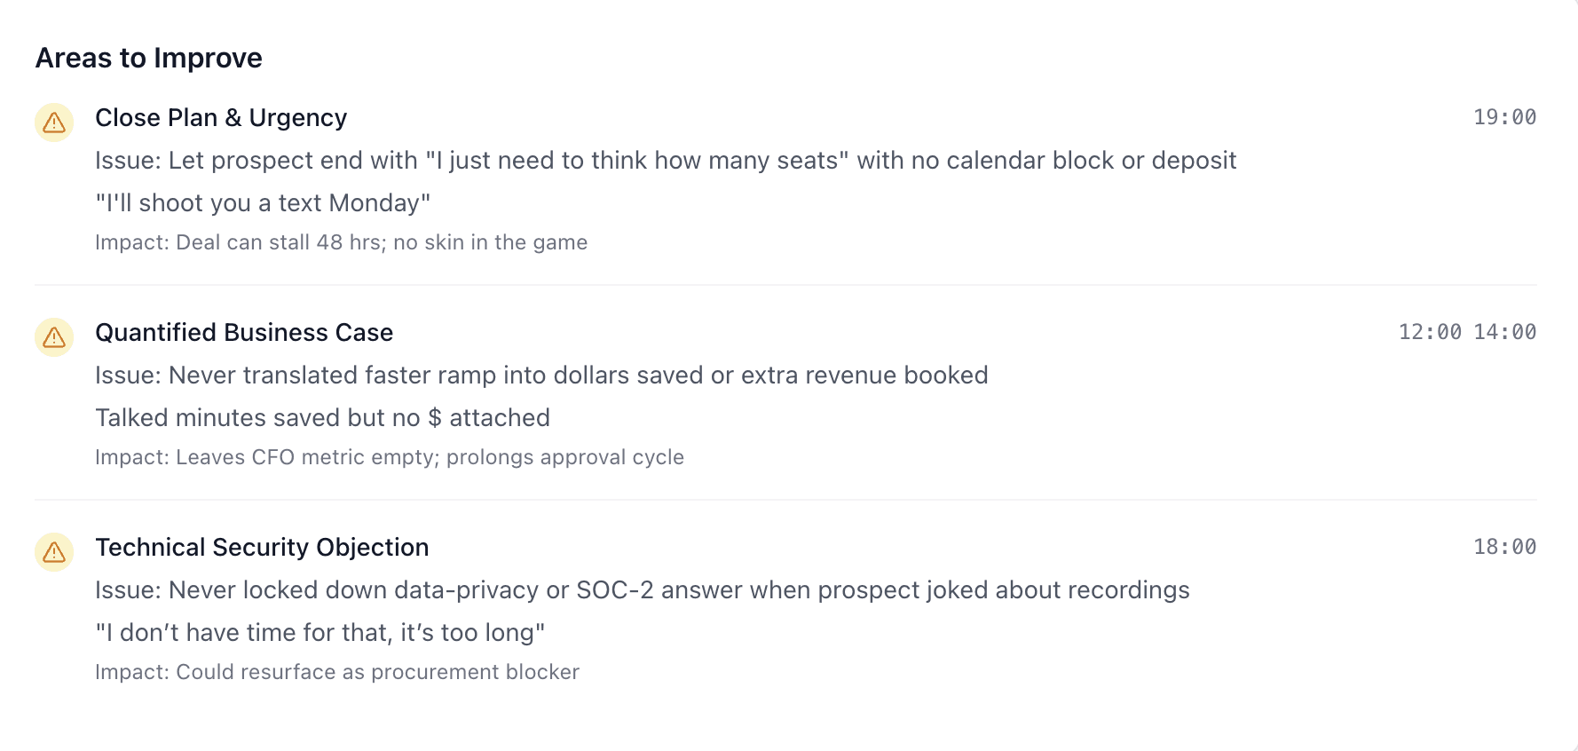Viewport: 1578px width, 751px height.
Task: Click warning icon beside Quantified Business Case
Action: click(54, 337)
